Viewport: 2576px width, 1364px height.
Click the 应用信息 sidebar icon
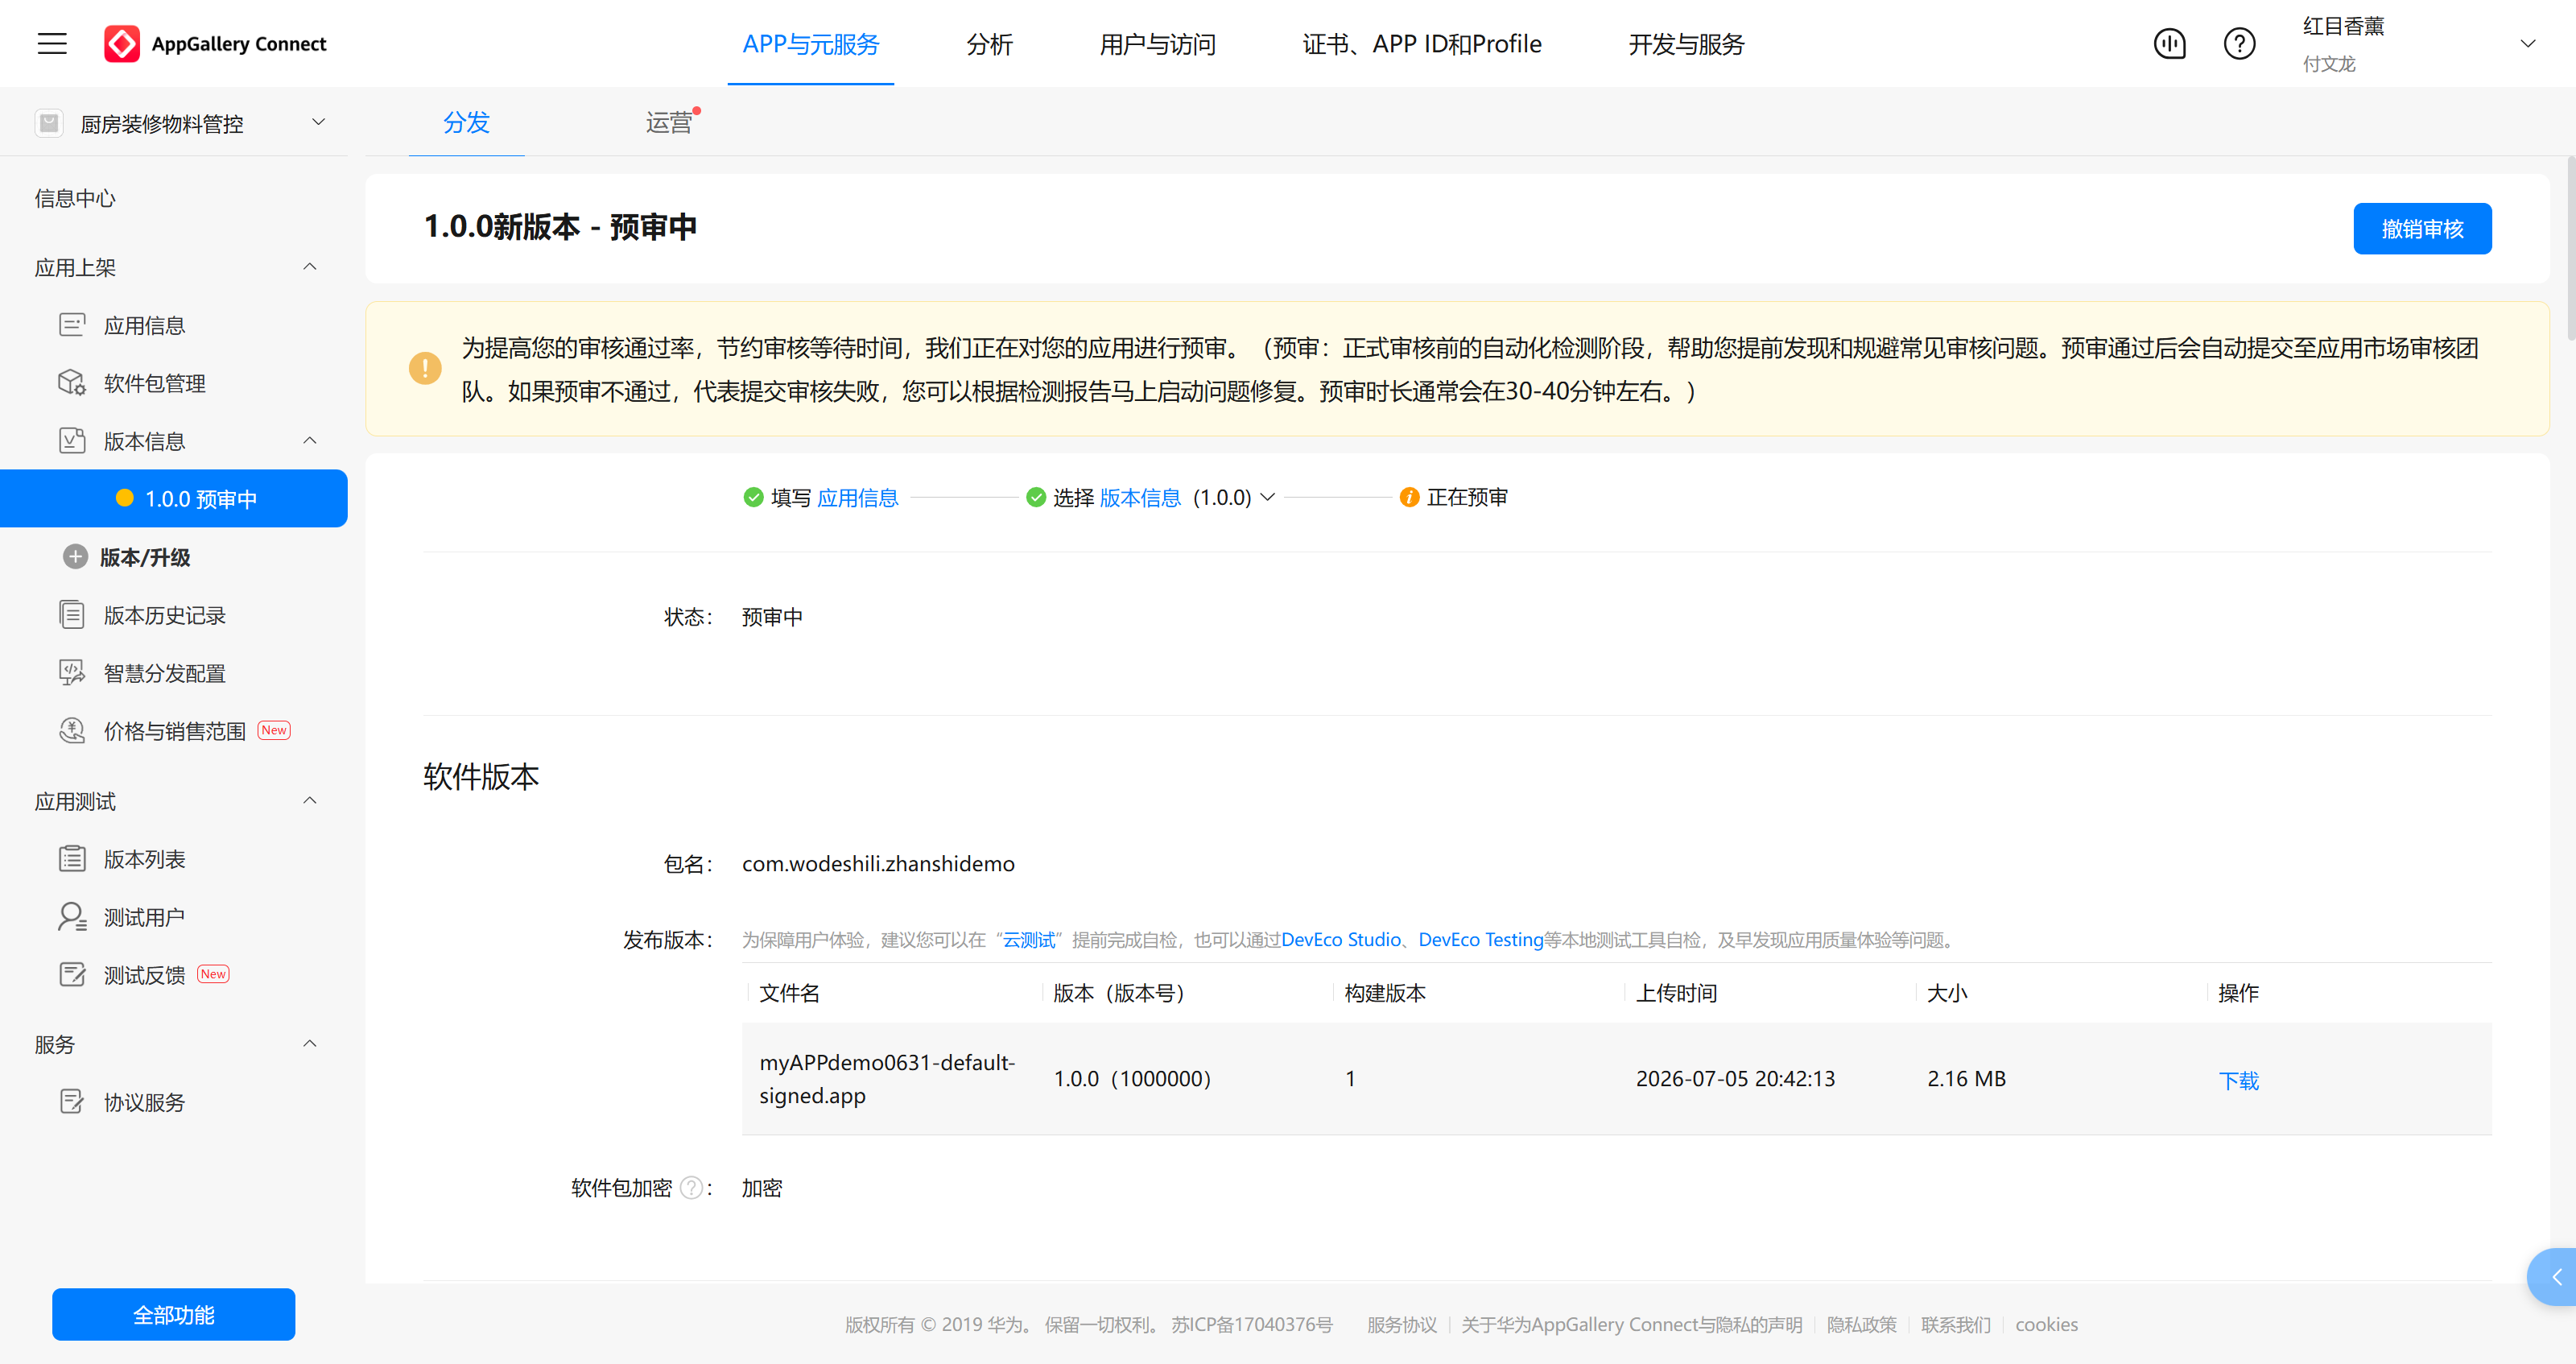(x=72, y=325)
